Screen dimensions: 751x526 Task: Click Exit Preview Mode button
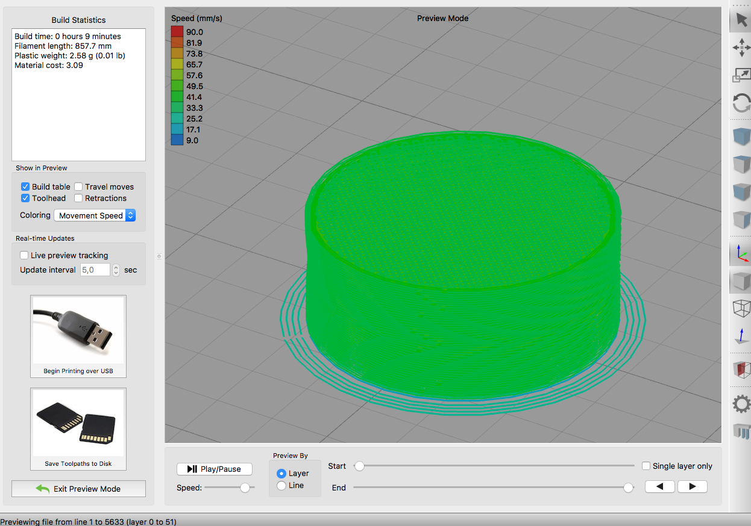78,489
